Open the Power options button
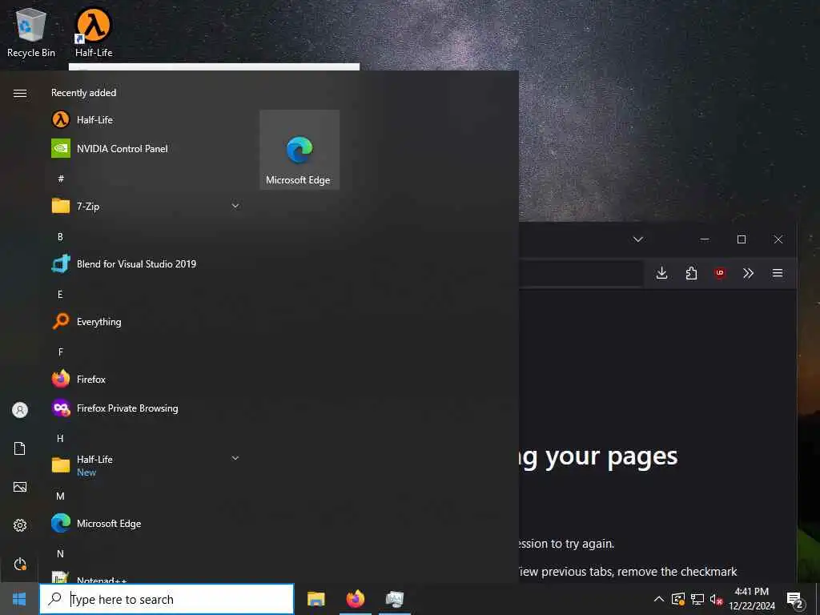The width and height of the screenshot is (820, 615). (x=20, y=564)
